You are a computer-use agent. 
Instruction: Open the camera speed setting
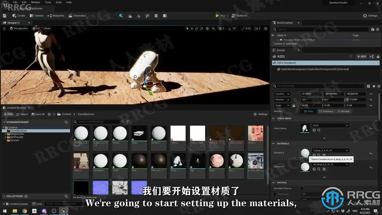257,28
